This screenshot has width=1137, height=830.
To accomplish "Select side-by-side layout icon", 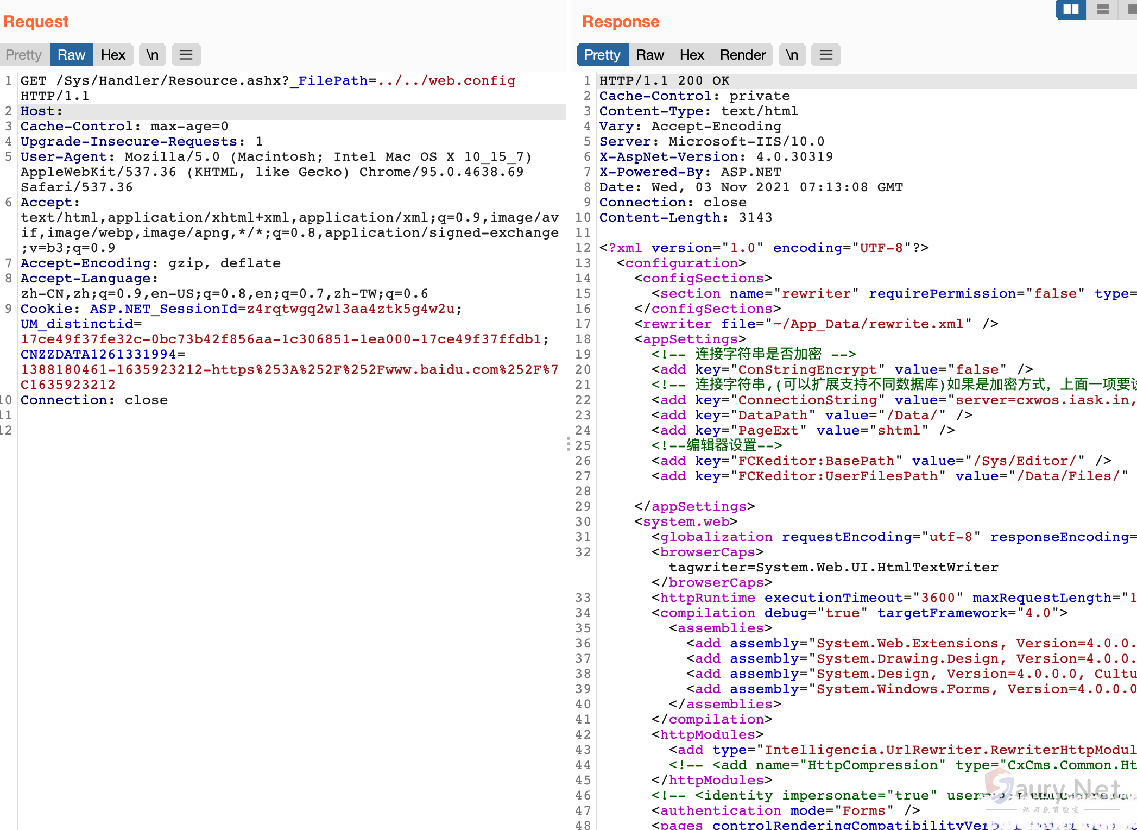I will coord(1071,9).
